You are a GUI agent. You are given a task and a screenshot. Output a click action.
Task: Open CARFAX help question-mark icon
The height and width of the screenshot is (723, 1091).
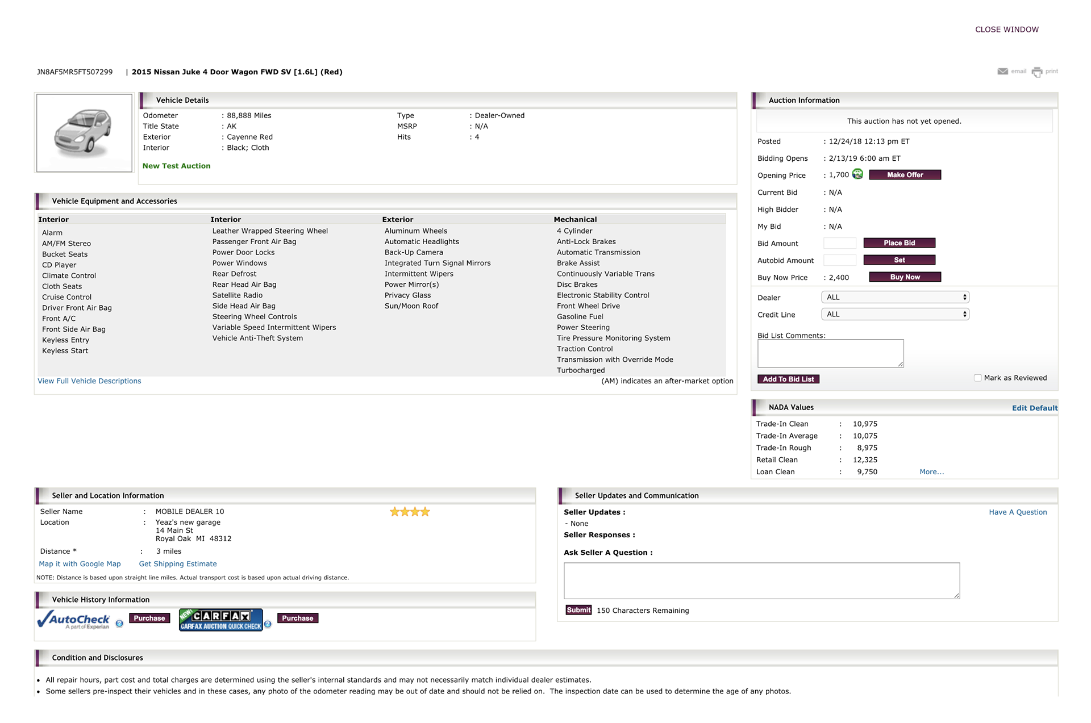[x=268, y=624]
